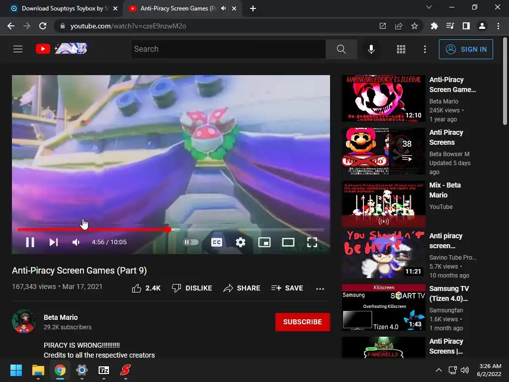Image resolution: width=509 pixels, height=382 pixels.
Task: Toggle the autoplay switch
Action: click(x=191, y=242)
